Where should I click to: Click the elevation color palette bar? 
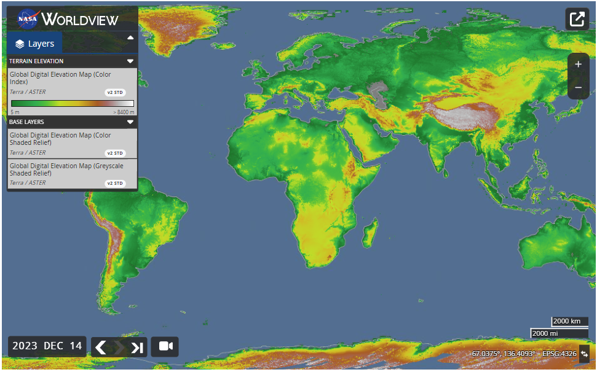[73, 103]
